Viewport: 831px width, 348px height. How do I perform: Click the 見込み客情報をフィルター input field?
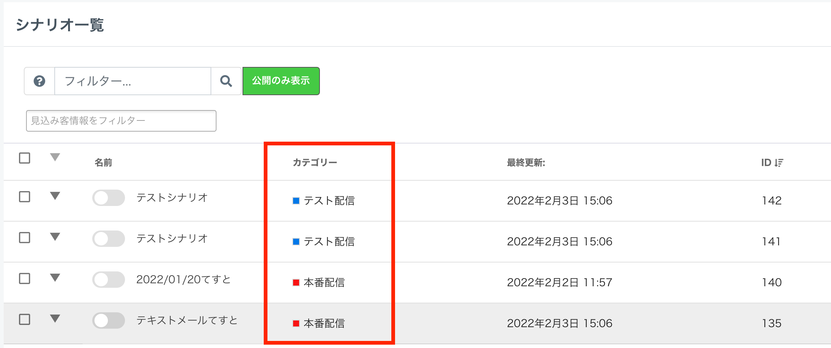click(121, 121)
